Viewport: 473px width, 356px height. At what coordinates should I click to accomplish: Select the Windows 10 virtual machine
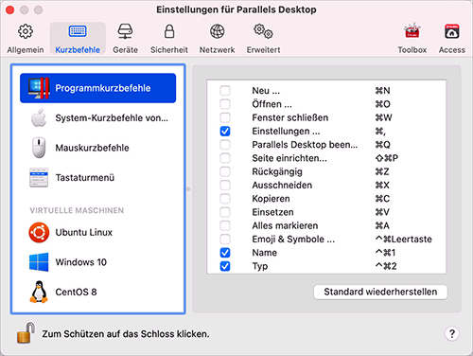pyautogui.click(x=97, y=262)
